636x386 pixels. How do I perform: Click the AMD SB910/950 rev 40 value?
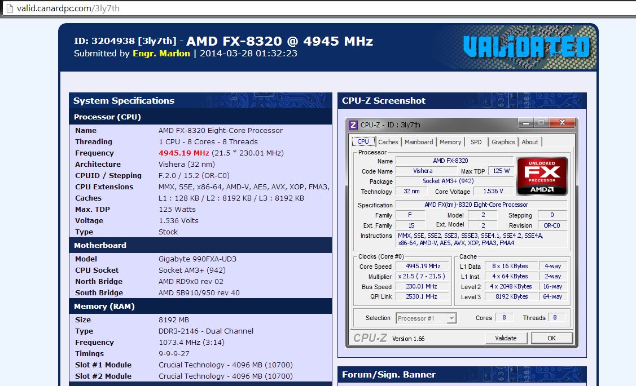199,293
